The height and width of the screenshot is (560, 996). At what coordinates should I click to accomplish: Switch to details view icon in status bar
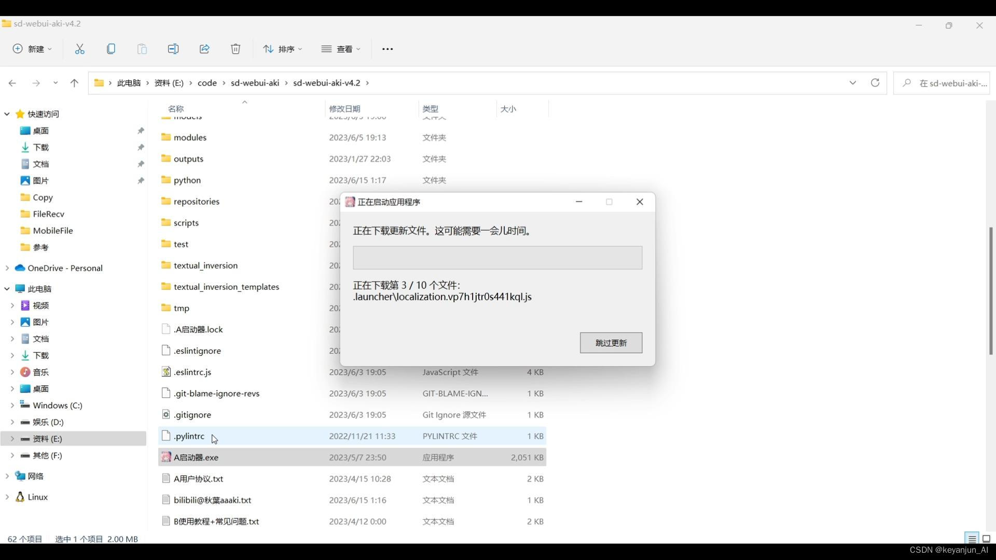[x=972, y=539]
